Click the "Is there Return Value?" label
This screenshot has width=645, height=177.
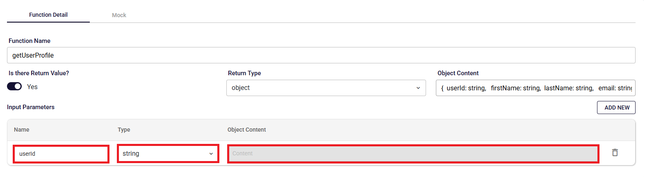[39, 73]
